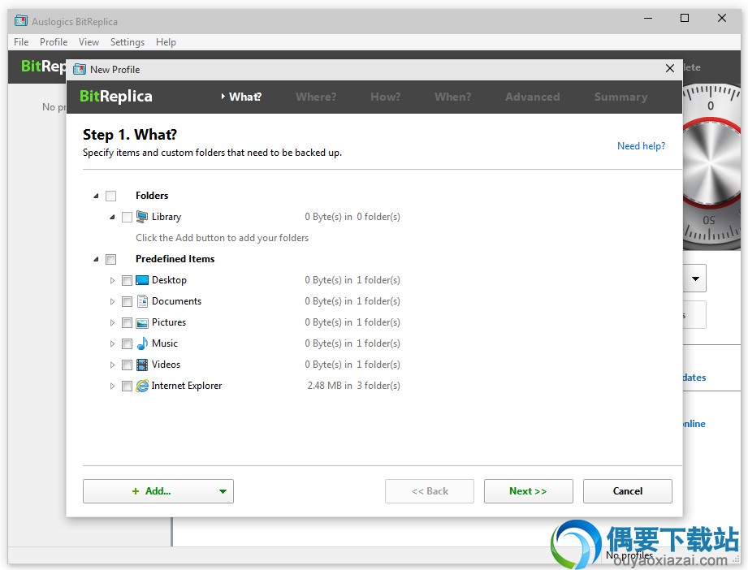Screen dimensions: 748x570
Task: Click the Next >> button
Action: click(529, 491)
